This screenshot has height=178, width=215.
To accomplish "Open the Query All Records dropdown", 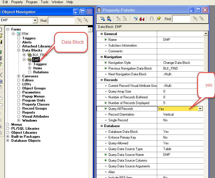I will (200, 109).
